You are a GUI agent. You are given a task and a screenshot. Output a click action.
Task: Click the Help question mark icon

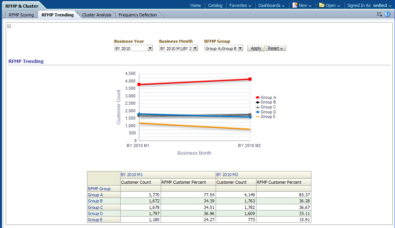coord(387,15)
